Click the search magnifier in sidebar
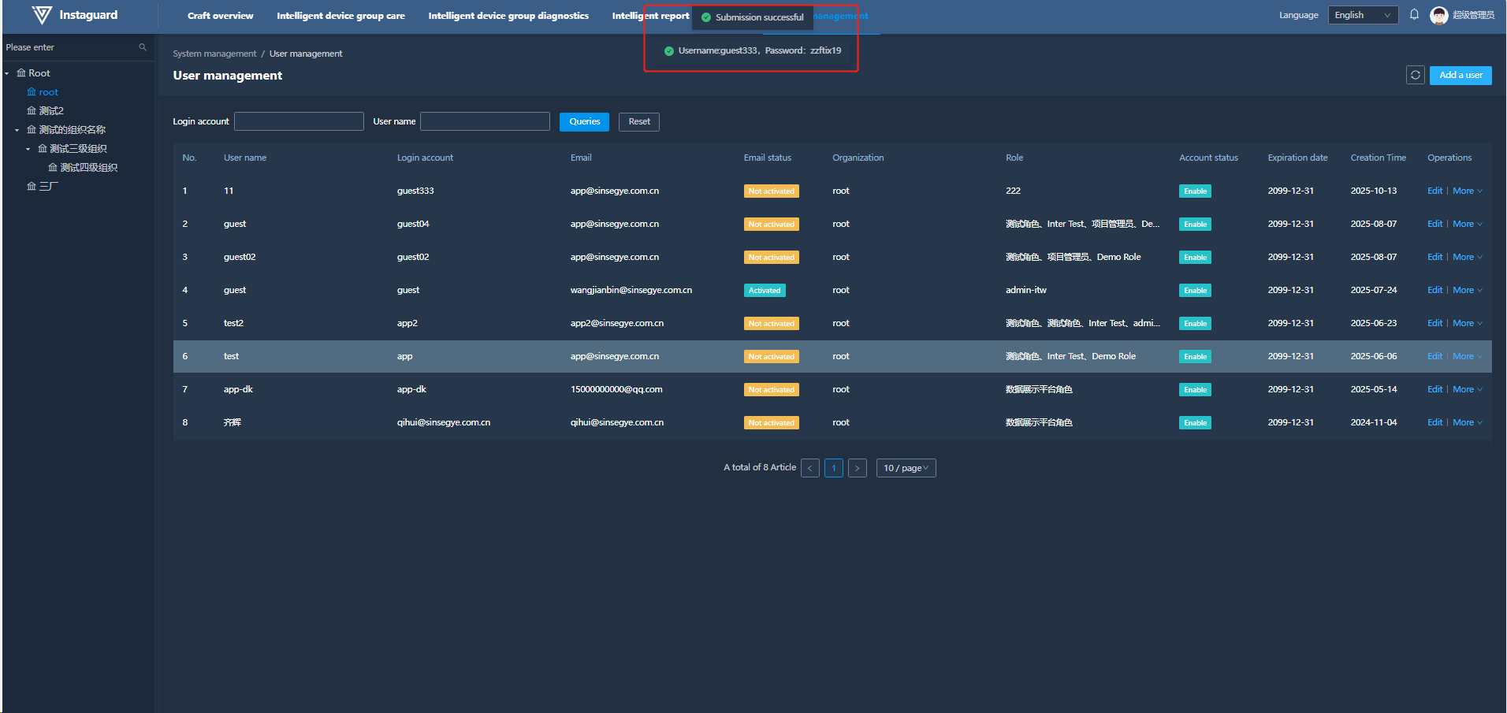Screen dimensions: 1507x713 tap(143, 48)
